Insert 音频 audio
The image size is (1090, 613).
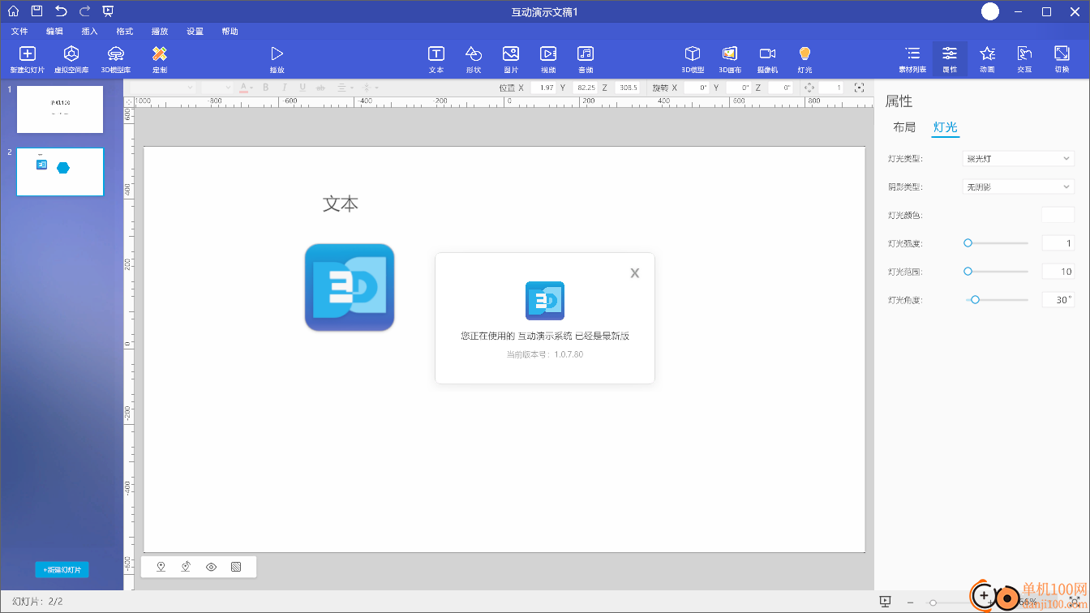pyautogui.click(x=586, y=59)
